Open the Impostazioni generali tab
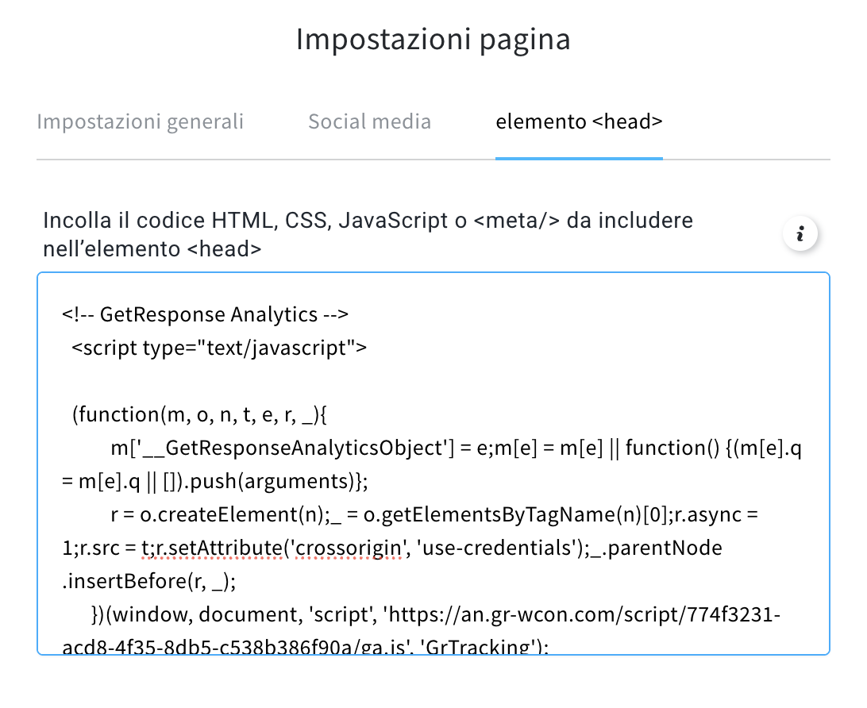The width and height of the screenshot is (867, 708). coord(140,121)
